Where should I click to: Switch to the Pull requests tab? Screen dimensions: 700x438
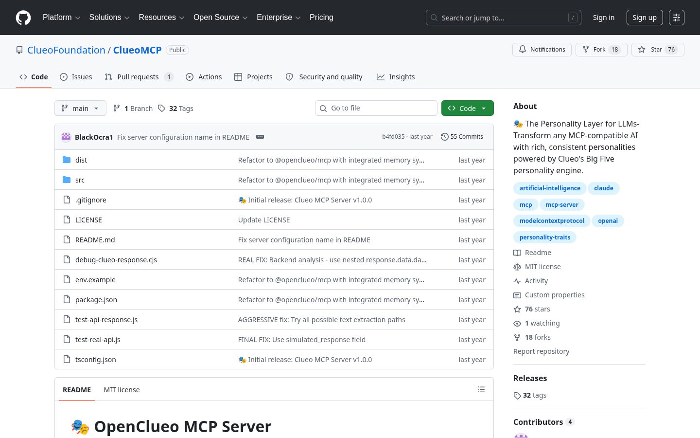pos(139,77)
